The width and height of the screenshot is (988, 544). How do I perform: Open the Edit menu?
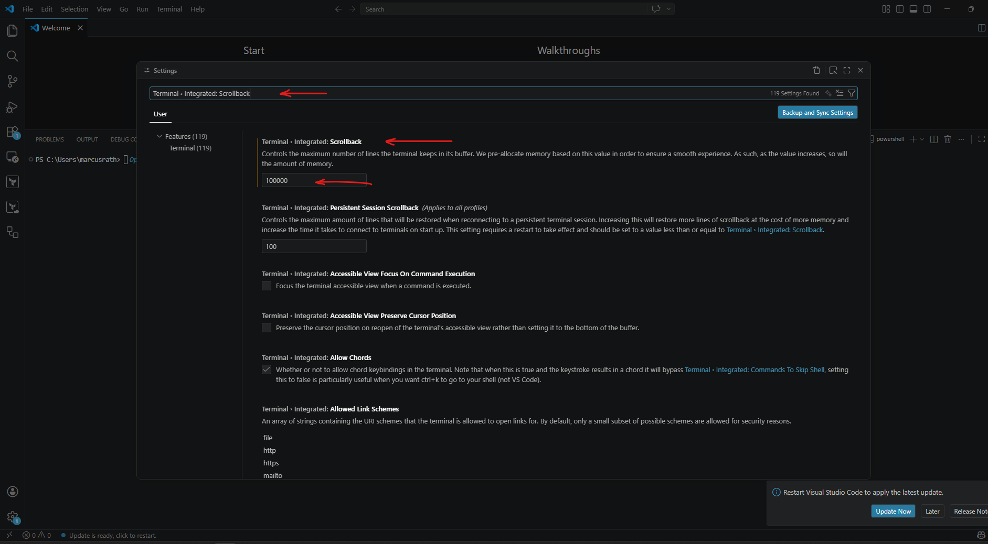pos(47,9)
